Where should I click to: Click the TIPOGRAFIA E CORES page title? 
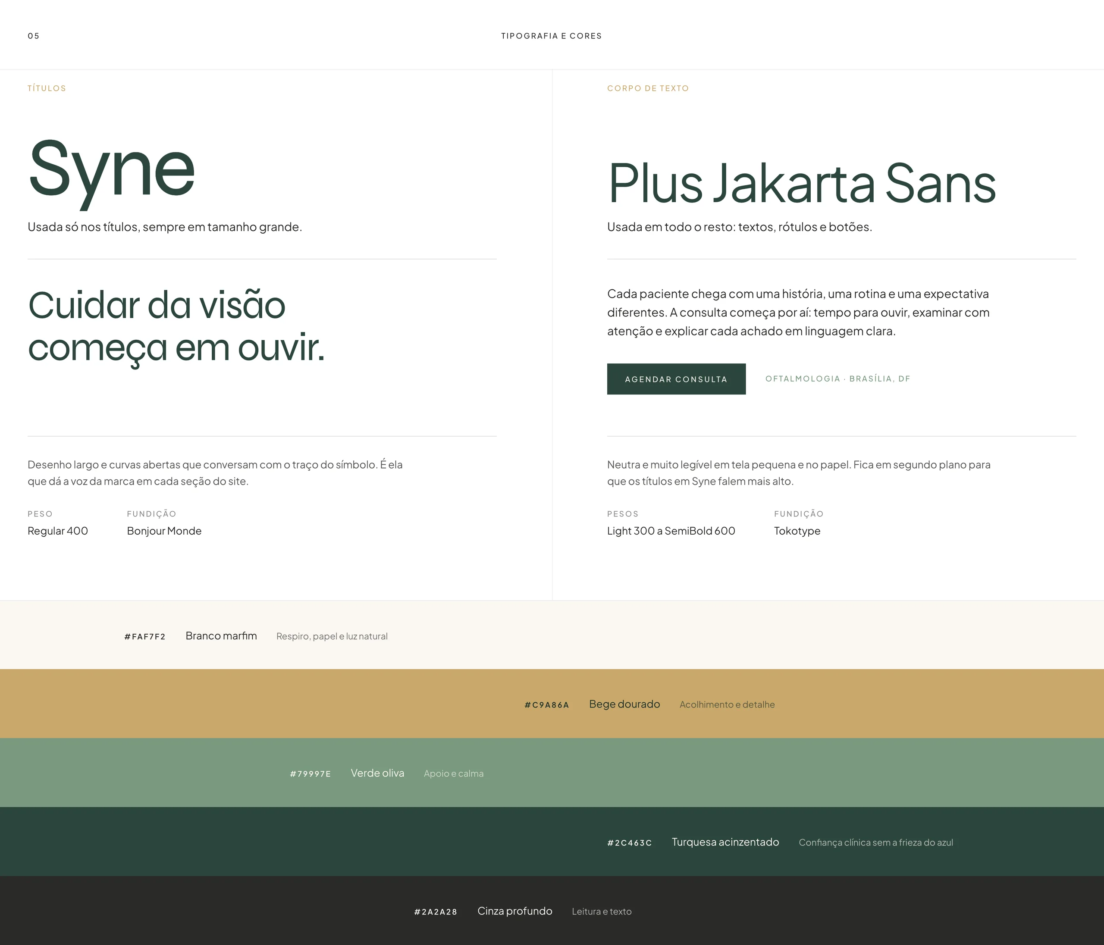tap(552, 36)
